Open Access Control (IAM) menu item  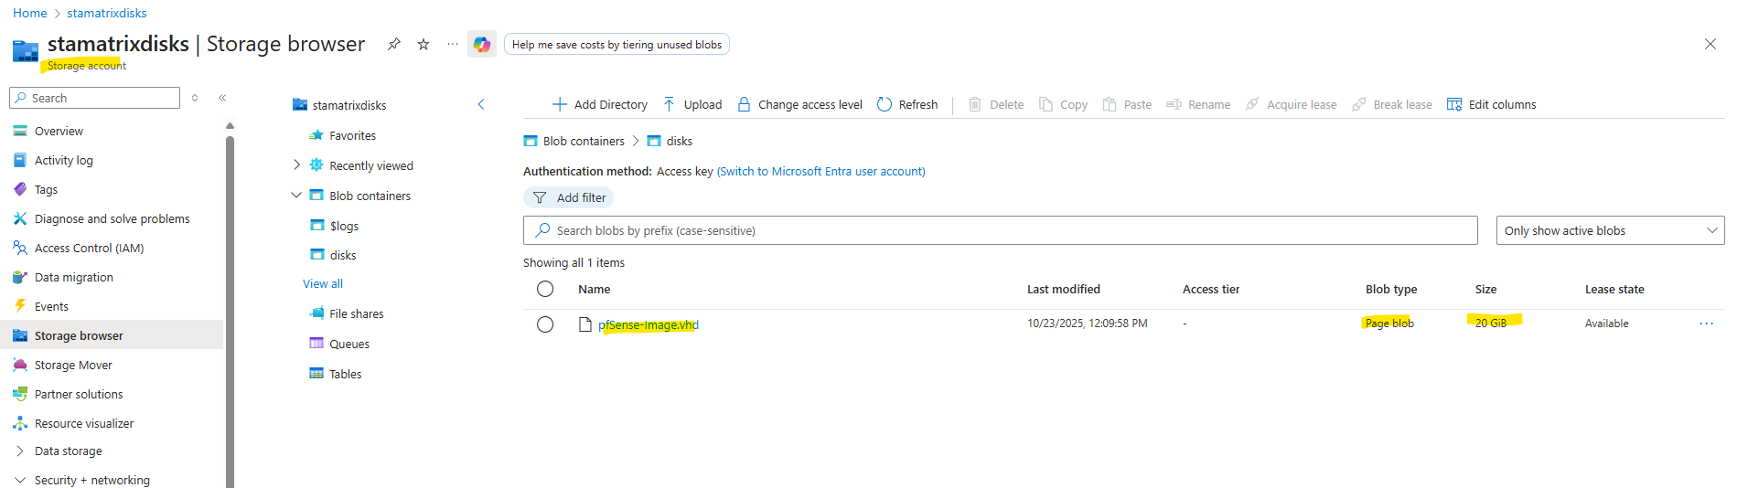[x=89, y=248]
